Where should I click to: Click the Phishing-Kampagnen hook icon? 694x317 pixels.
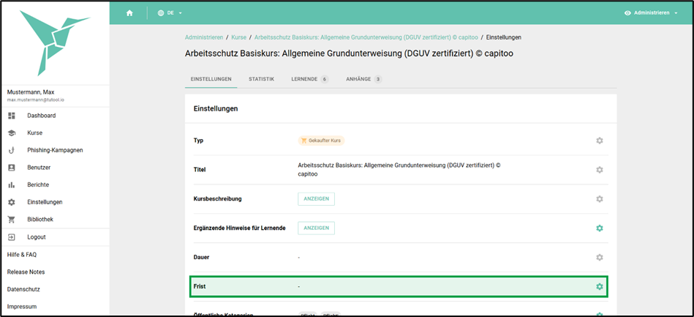[x=12, y=150]
